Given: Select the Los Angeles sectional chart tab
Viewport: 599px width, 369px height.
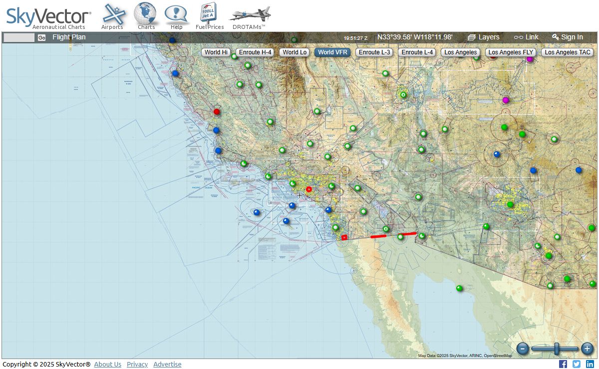Looking at the screenshot, I should click(x=460, y=52).
